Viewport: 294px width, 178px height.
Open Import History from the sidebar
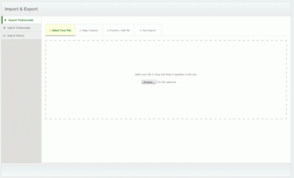pyautogui.click(x=16, y=36)
